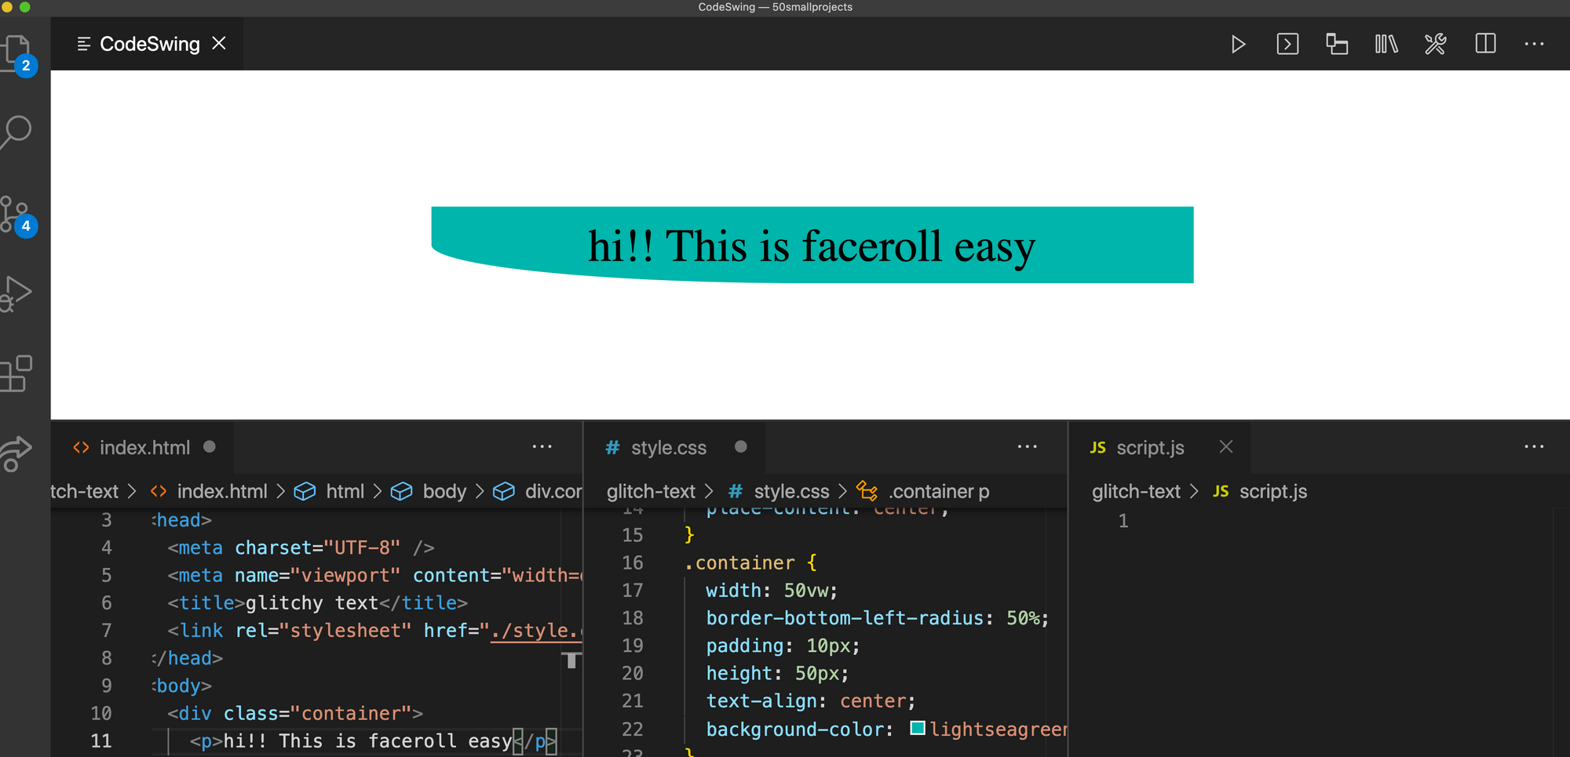Run the swing with the play icon
Screen dimensions: 1570x757
click(1238, 44)
